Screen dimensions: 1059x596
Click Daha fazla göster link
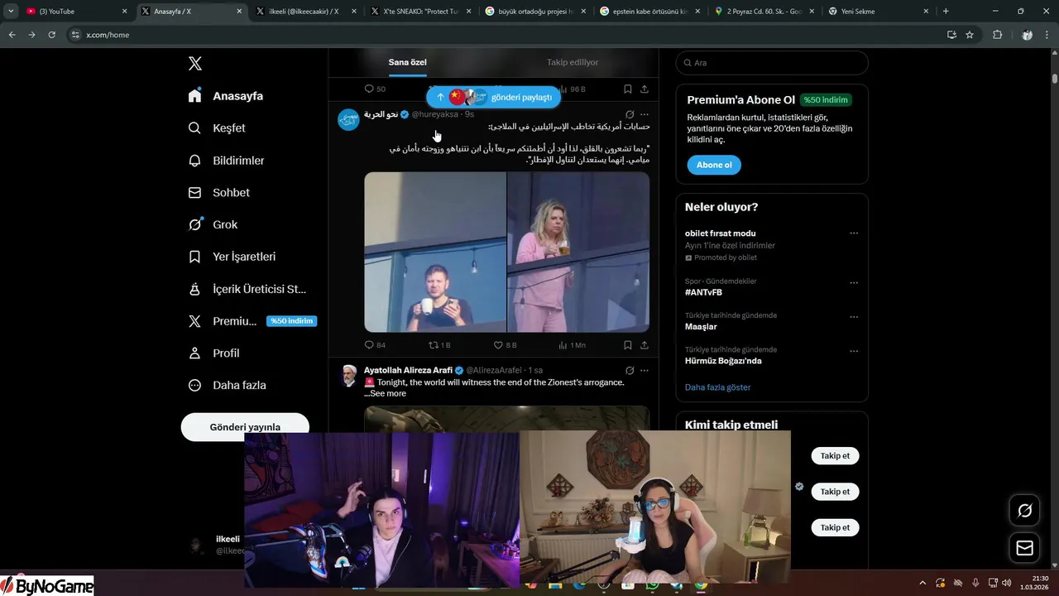pos(717,387)
